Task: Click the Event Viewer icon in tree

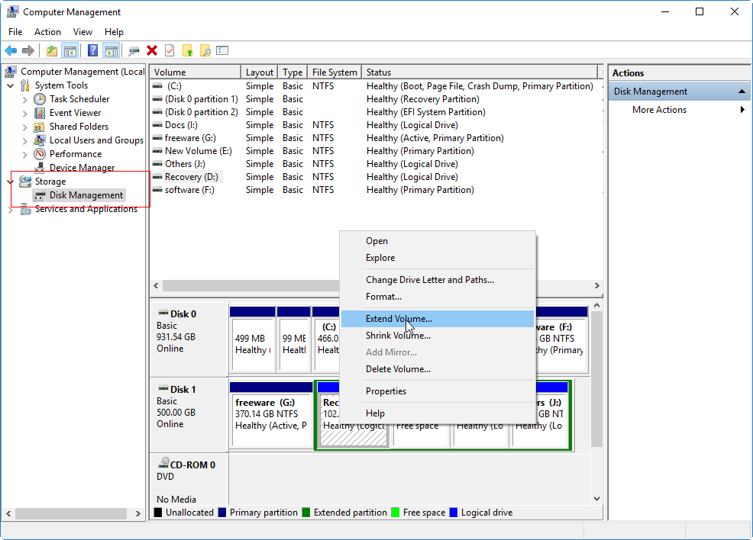Action: click(x=40, y=113)
